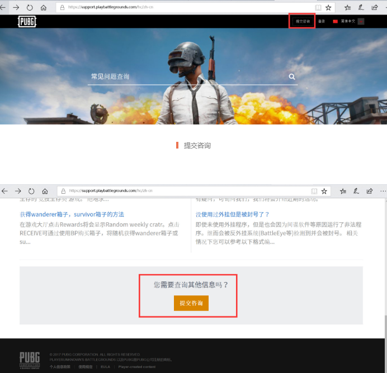Open home page in the top browser window

pyautogui.click(x=44, y=8)
